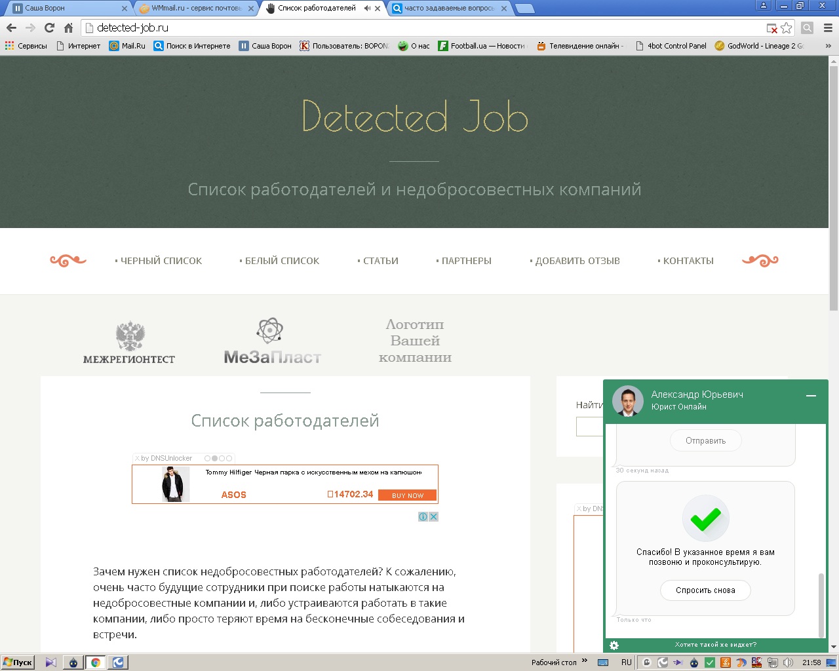This screenshot has width=839, height=671.
Task: Click Александр Юрьевич's avatar in chat
Action: pyautogui.click(x=628, y=401)
